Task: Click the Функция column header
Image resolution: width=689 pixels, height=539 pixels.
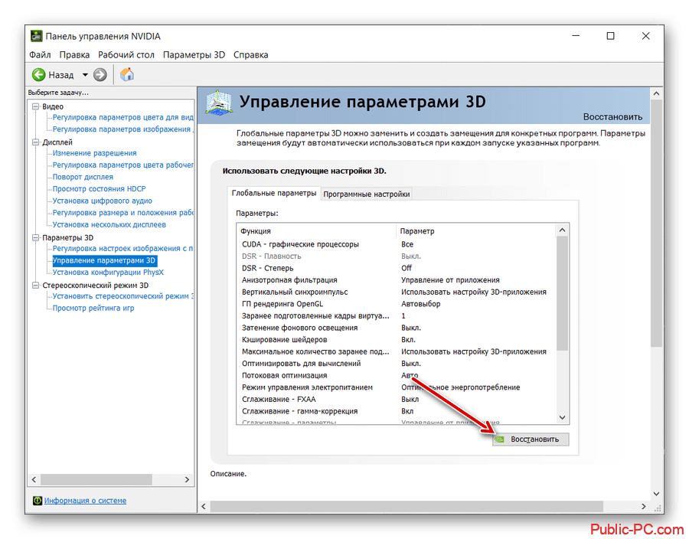Action: click(x=316, y=231)
